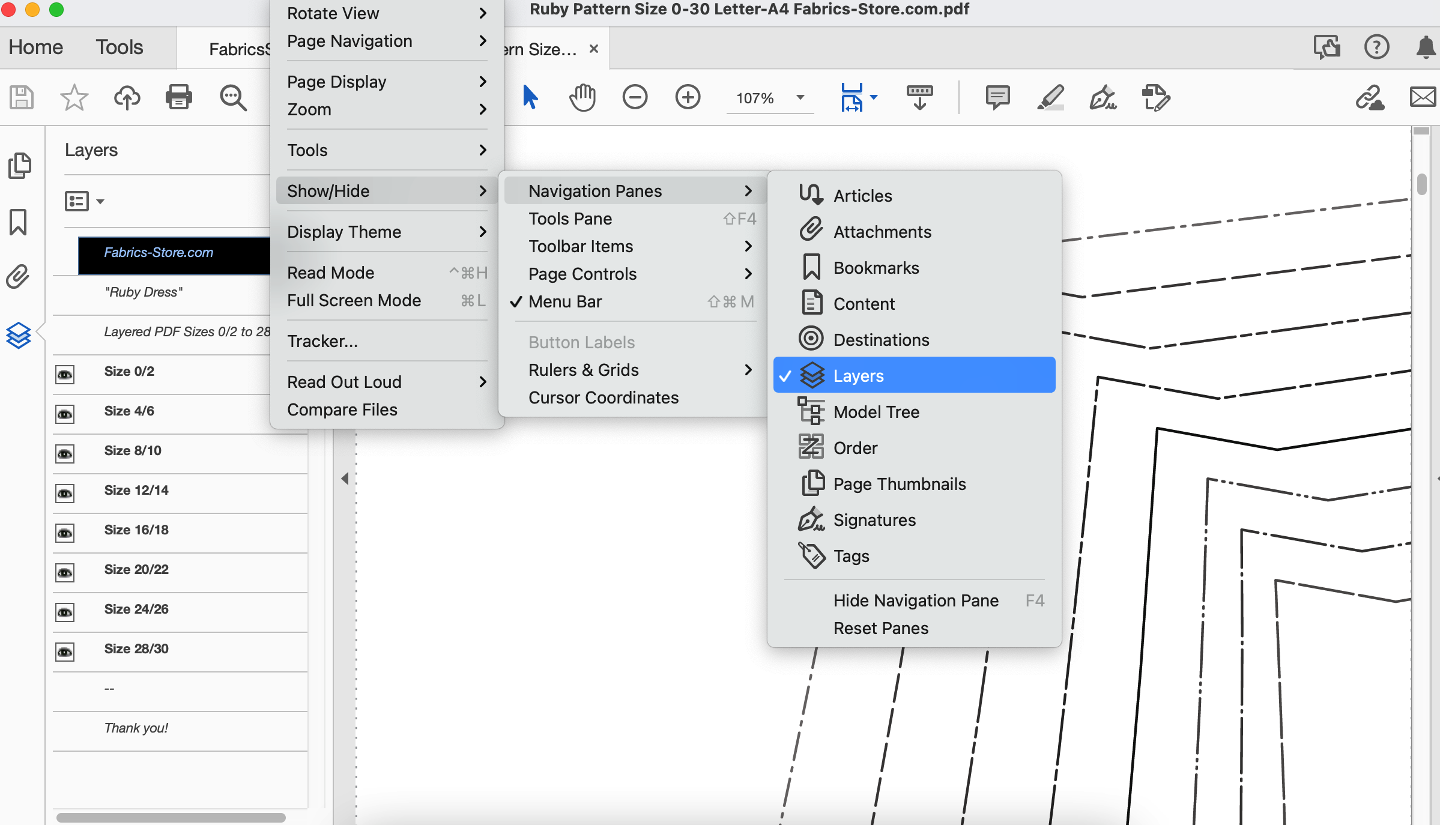Toggle the Size 28/30 layer eye
The image size is (1440, 825).
click(65, 652)
